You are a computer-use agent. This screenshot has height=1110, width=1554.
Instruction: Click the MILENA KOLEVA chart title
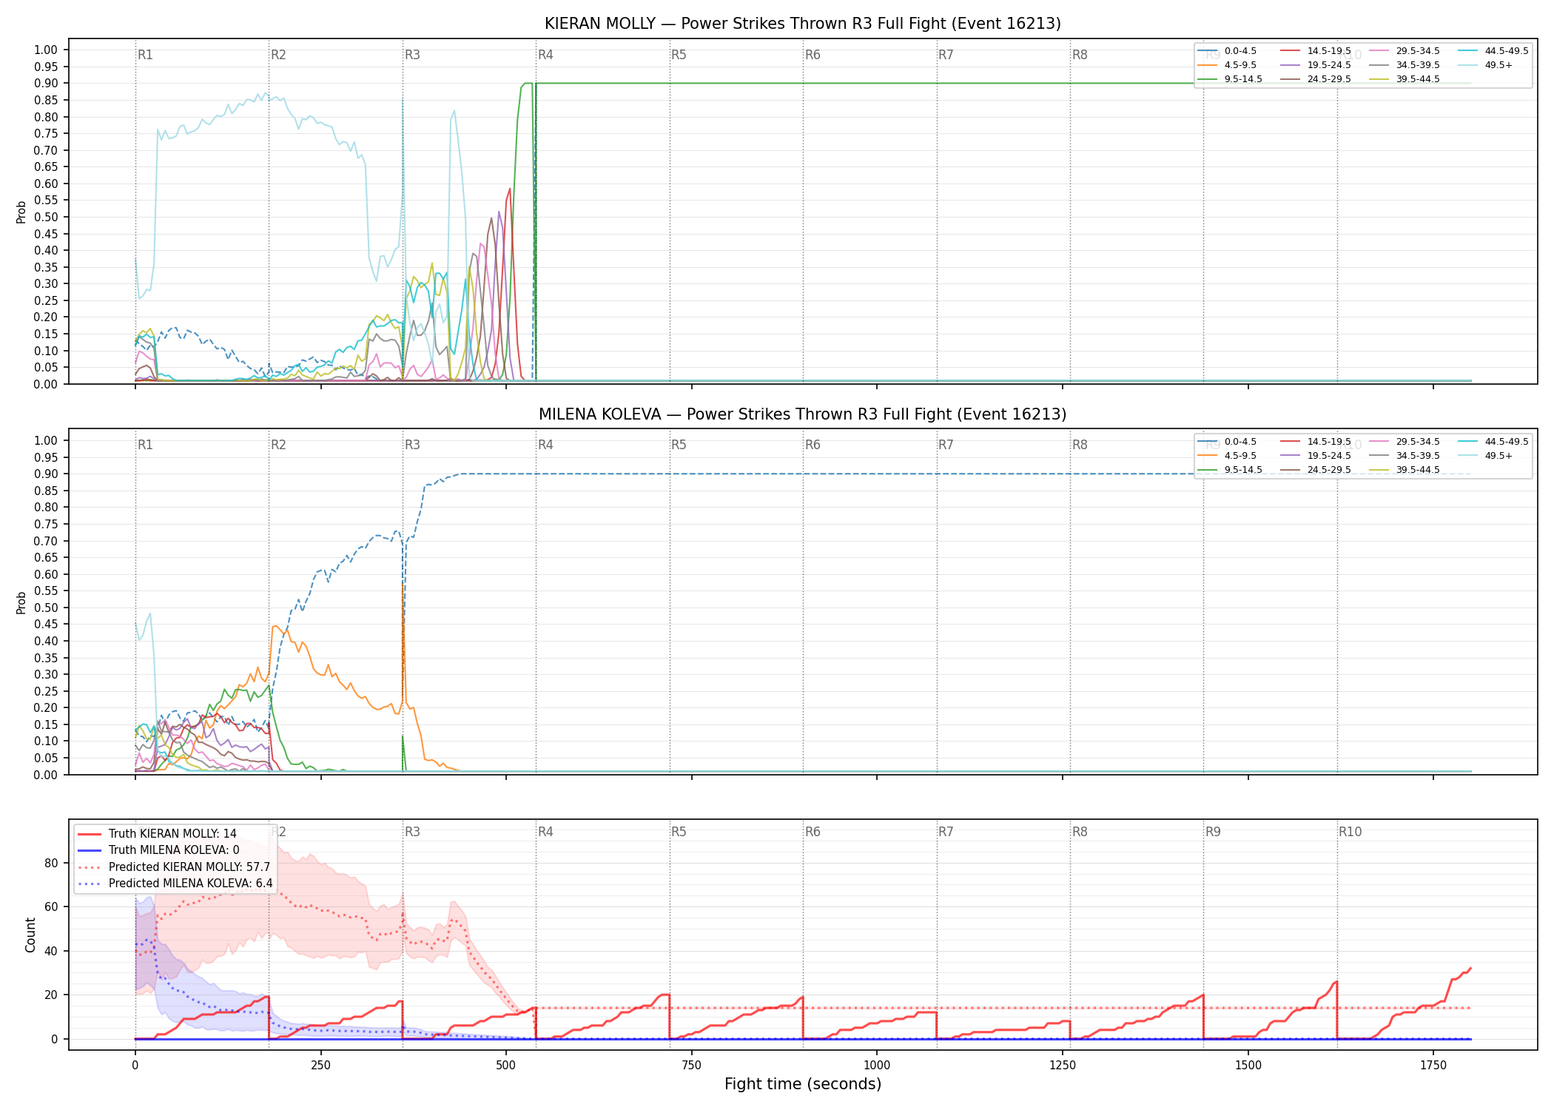[803, 414]
